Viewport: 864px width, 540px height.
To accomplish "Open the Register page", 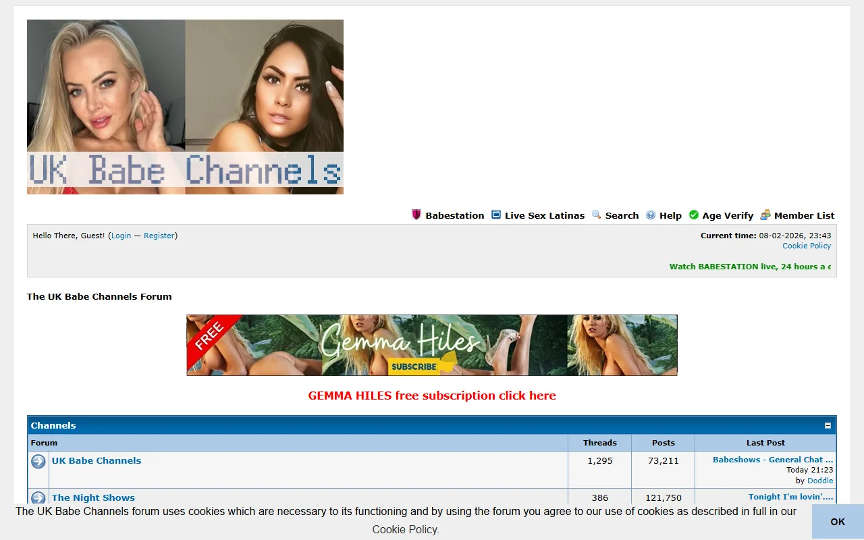I will click(159, 236).
